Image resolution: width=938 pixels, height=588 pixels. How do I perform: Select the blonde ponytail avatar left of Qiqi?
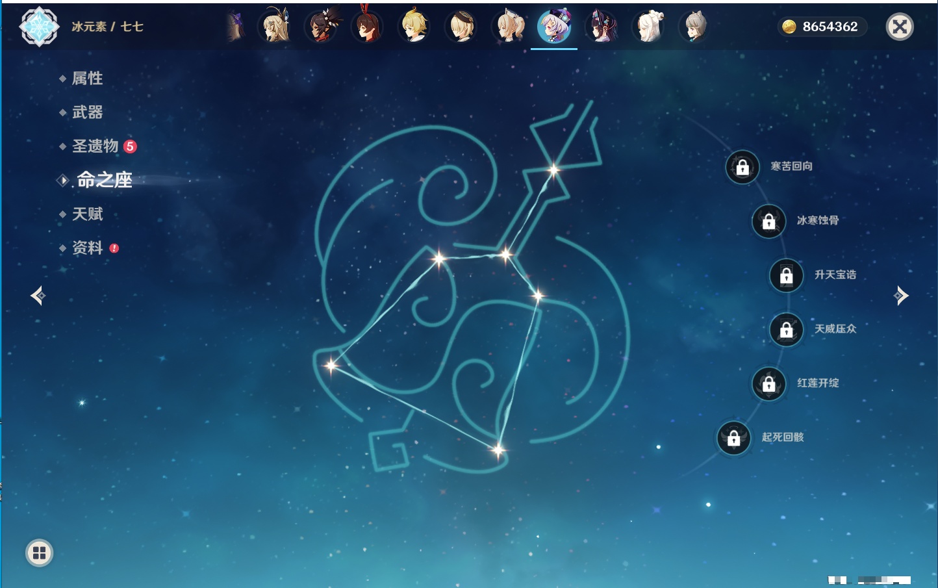[x=507, y=26]
